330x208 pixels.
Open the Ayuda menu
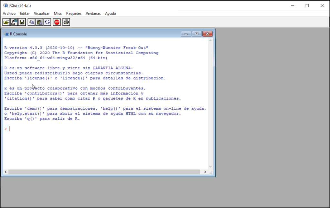110,13
